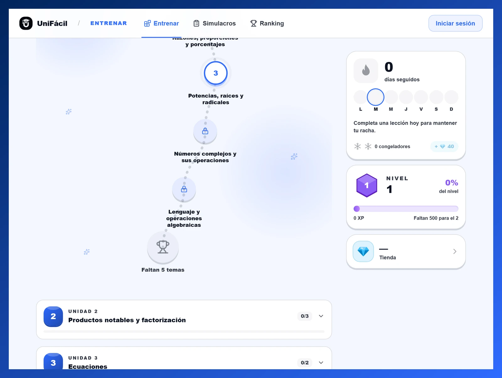Expand Unidad 3 Ecuaciones chevron
Image resolution: width=502 pixels, height=378 pixels.
point(321,363)
